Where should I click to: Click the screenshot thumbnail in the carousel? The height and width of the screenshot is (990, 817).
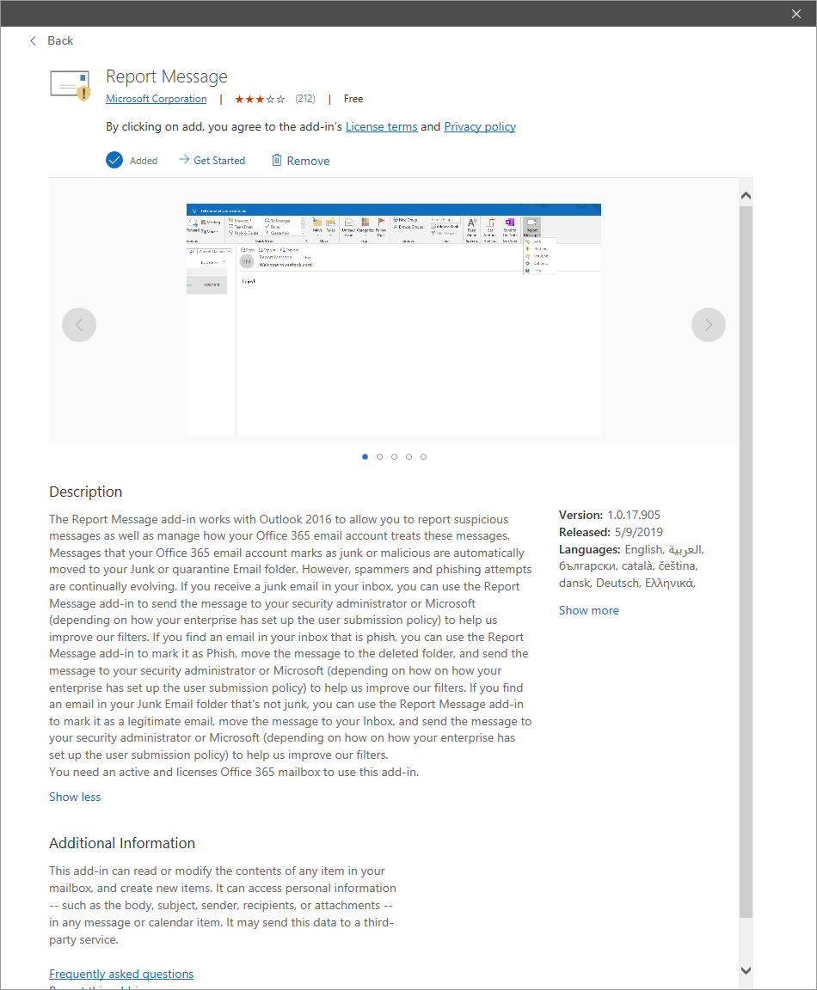(x=393, y=319)
